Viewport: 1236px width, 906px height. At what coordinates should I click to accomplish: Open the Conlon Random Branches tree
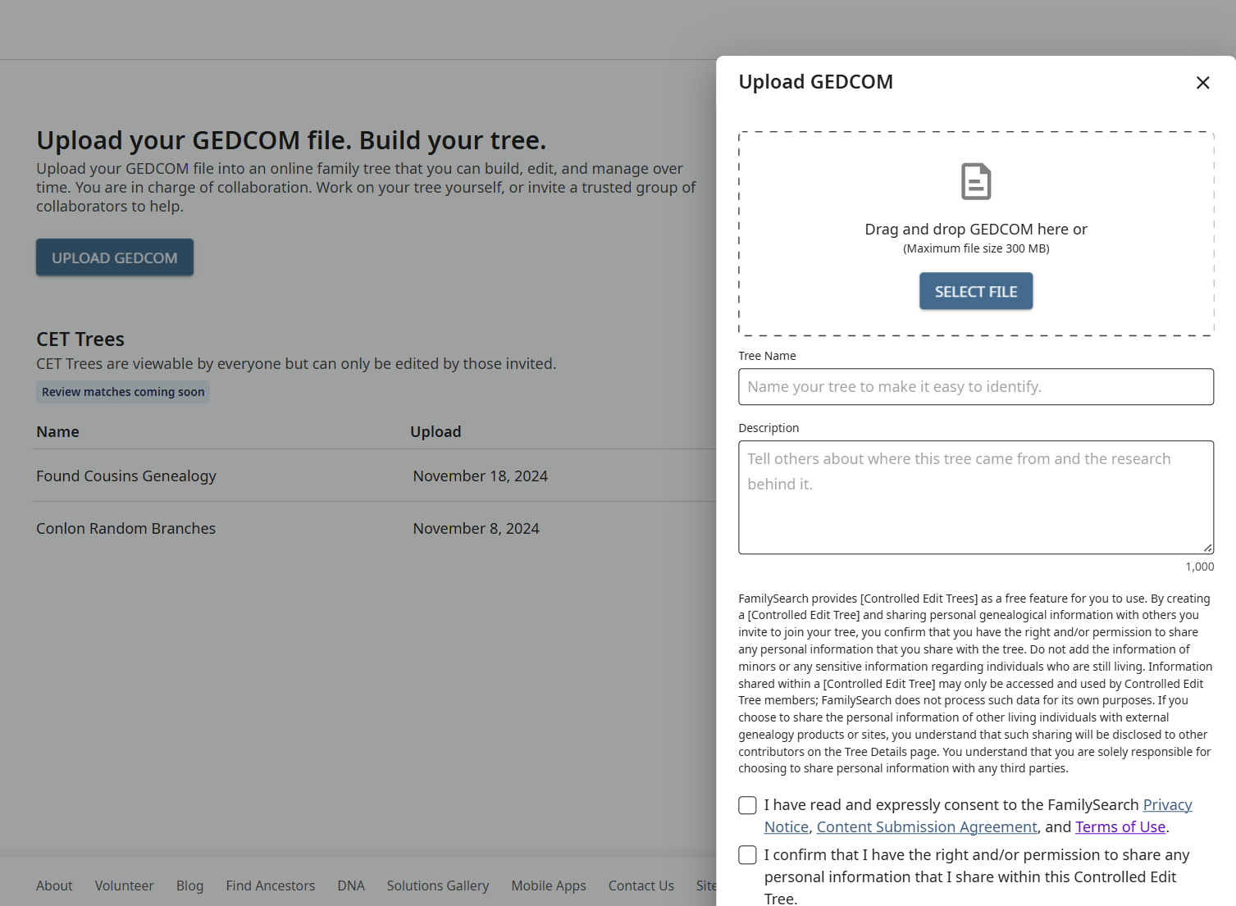tap(125, 529)
